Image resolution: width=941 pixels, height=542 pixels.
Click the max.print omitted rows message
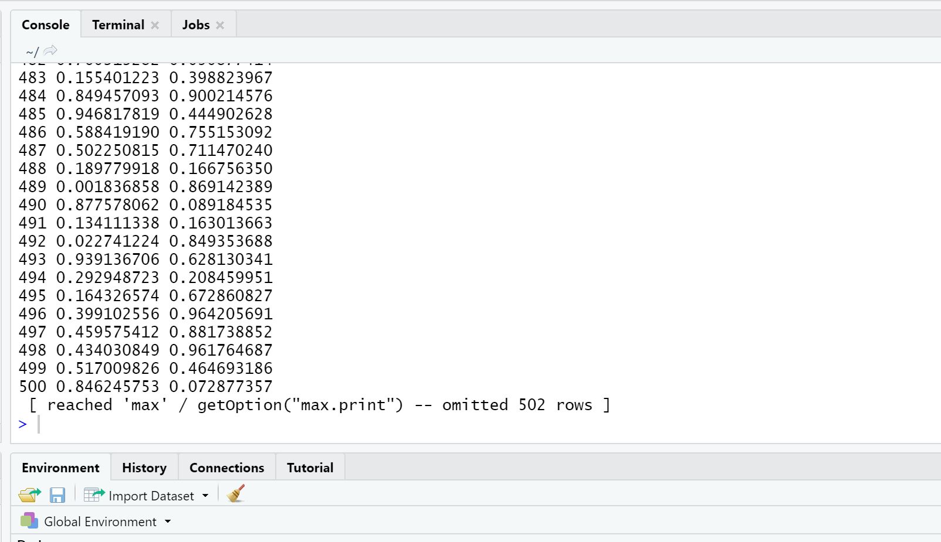(x=320, y=405)
